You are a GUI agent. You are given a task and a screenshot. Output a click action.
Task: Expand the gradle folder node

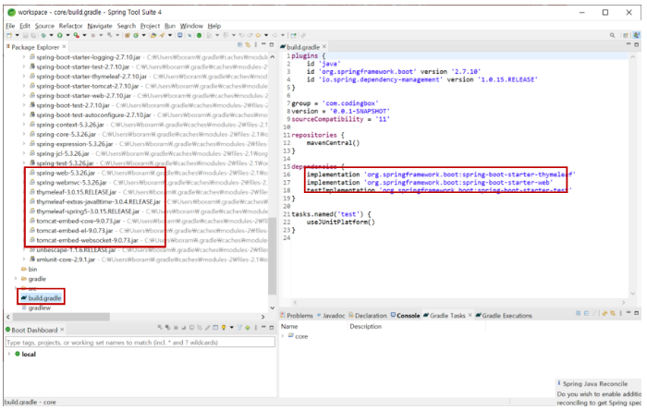(16, 279)
